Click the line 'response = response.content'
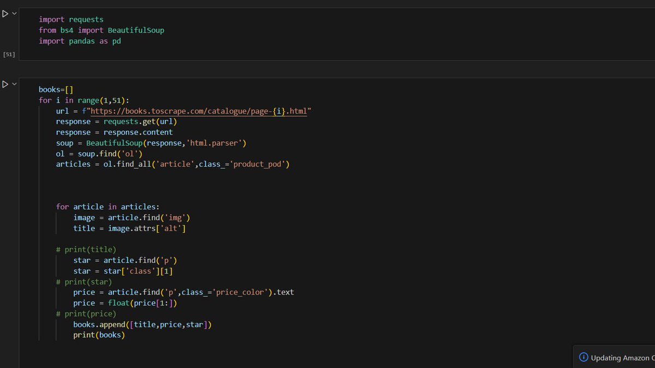Viewport: 655px width, 368px height. pyautogui.click(x=114, y=132)
